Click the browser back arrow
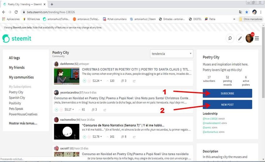The height and width of the screenshot is (162, 265). [x=4, y=12]
